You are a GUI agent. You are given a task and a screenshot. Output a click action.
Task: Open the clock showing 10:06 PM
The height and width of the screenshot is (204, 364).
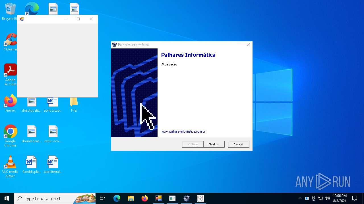coord(340,198)
